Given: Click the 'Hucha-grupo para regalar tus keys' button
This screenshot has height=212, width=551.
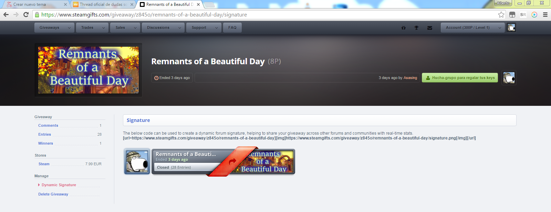Looking at the screenshot, I should pos(460,78).
